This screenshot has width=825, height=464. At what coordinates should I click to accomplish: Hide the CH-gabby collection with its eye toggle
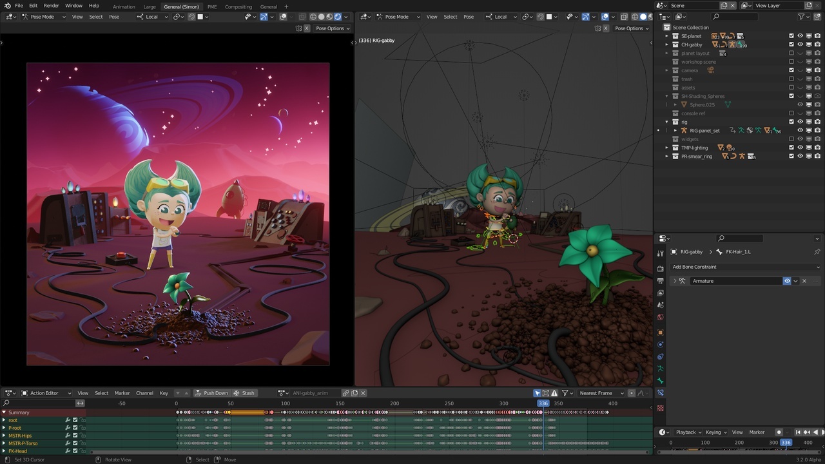click(x=801, y=44)
